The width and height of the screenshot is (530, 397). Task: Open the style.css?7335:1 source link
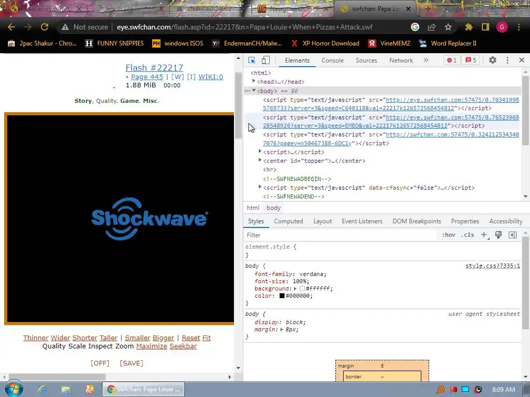point(493,266)
